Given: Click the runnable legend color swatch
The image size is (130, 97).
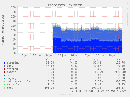Looking at the screenshot, I should [x=4, y=85].
